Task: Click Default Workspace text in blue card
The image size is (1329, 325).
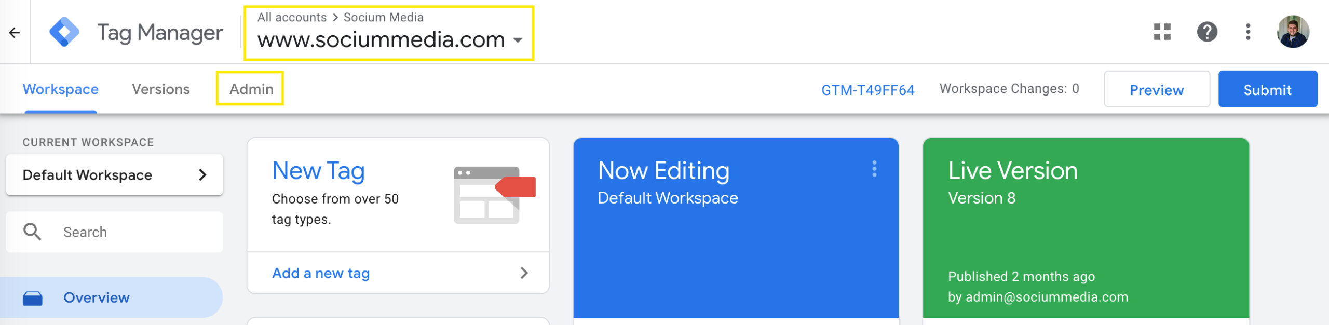Action: (668, 198)
